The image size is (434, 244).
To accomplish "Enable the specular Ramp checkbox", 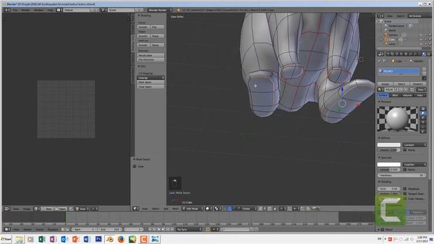I will (x=405, y=169).
